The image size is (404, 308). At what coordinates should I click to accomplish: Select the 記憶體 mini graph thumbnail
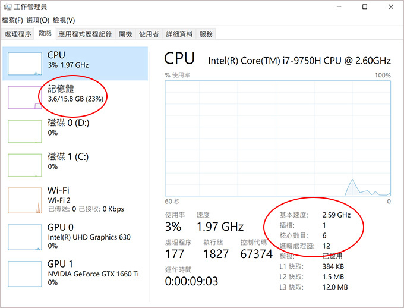[x=25, y=98]
